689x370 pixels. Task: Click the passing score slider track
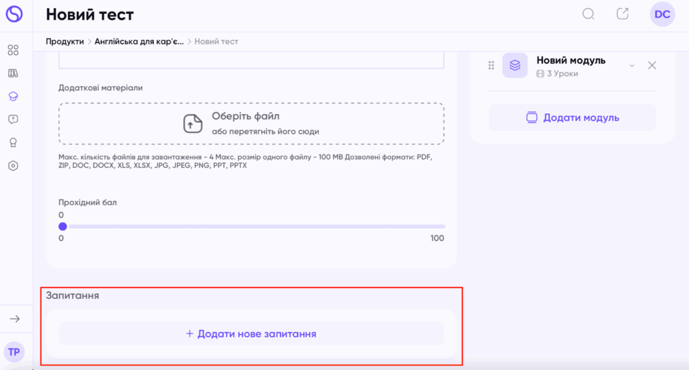pyautogui.click(x=256, y=226)
